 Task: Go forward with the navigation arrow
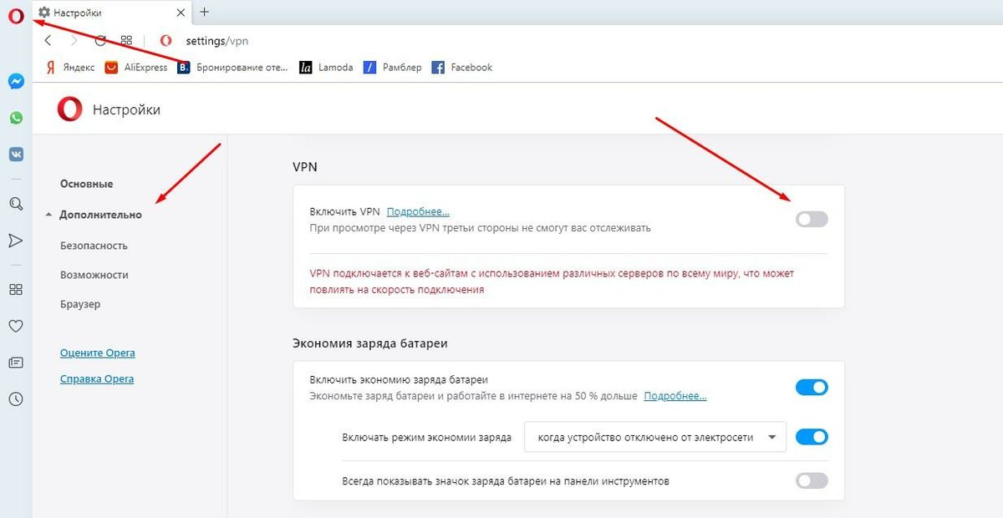point(74,40)
